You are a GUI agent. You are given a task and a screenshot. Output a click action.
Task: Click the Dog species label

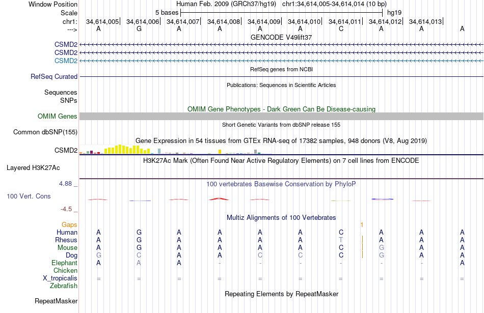pos(71,255)
